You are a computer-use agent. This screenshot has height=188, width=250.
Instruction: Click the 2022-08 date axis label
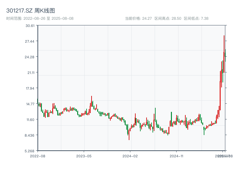pos(37,156)
